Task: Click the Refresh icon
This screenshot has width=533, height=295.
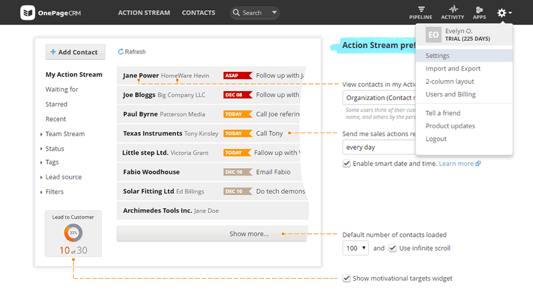Action: tap(121, 52)
